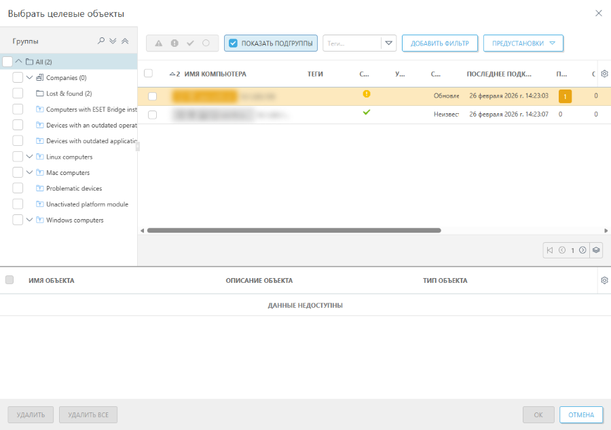The image size is (611, 430).
Task: Go to next page of results
Action: coord(582,250)
